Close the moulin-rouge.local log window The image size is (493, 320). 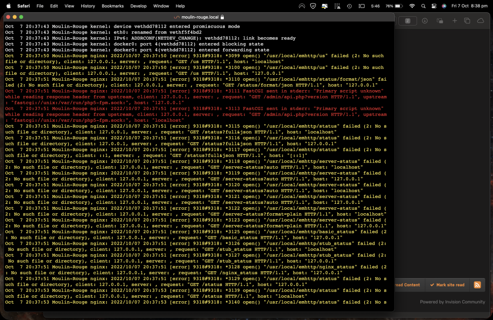click(8, 17)
